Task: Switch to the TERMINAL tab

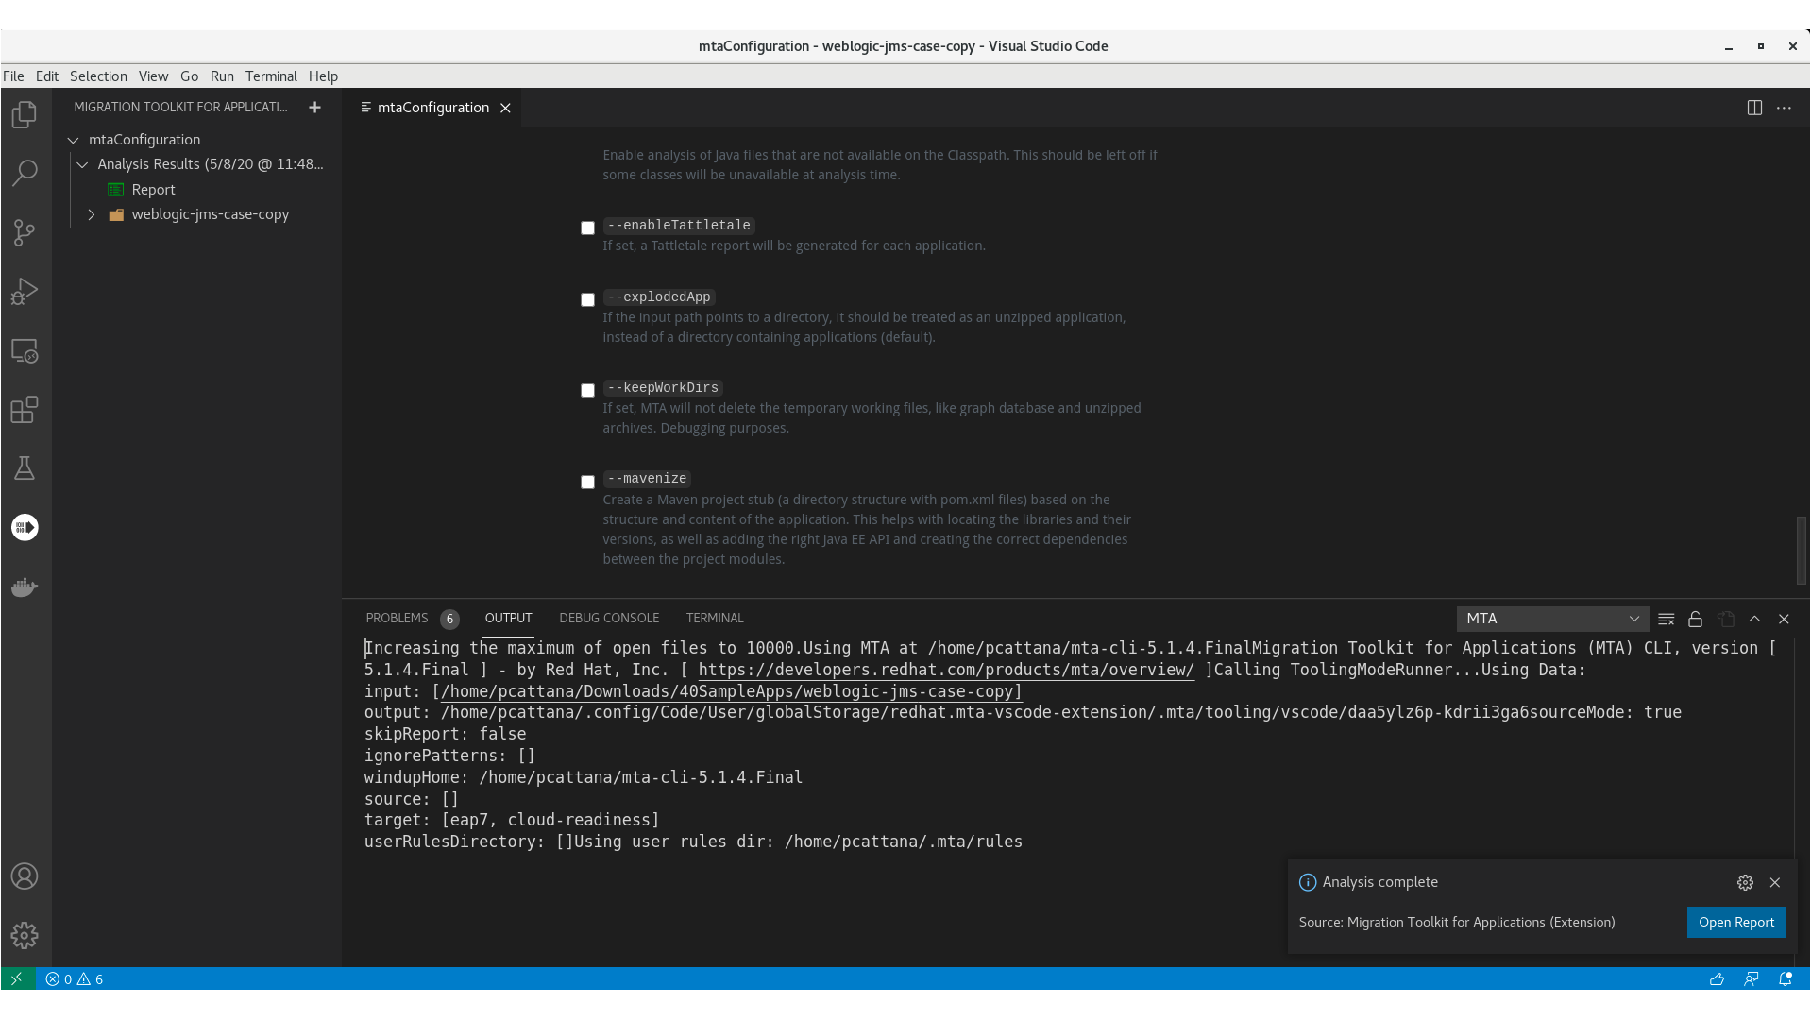Action: [x=715, y=619]
